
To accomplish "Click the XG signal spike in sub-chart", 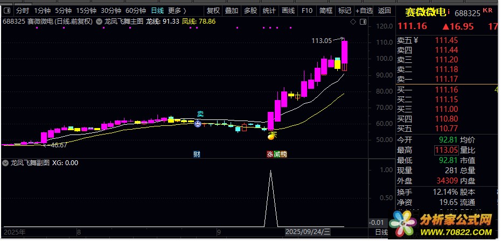I will point(270,198).
